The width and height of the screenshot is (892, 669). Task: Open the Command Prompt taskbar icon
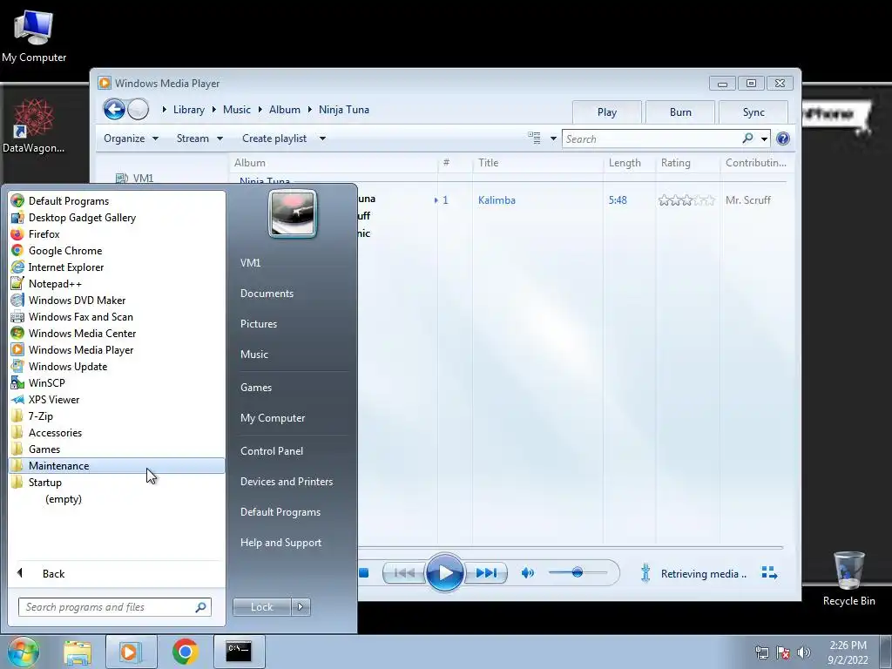coord(239,652)
